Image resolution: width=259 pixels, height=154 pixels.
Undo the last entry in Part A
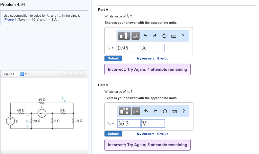tap(146, 36)
